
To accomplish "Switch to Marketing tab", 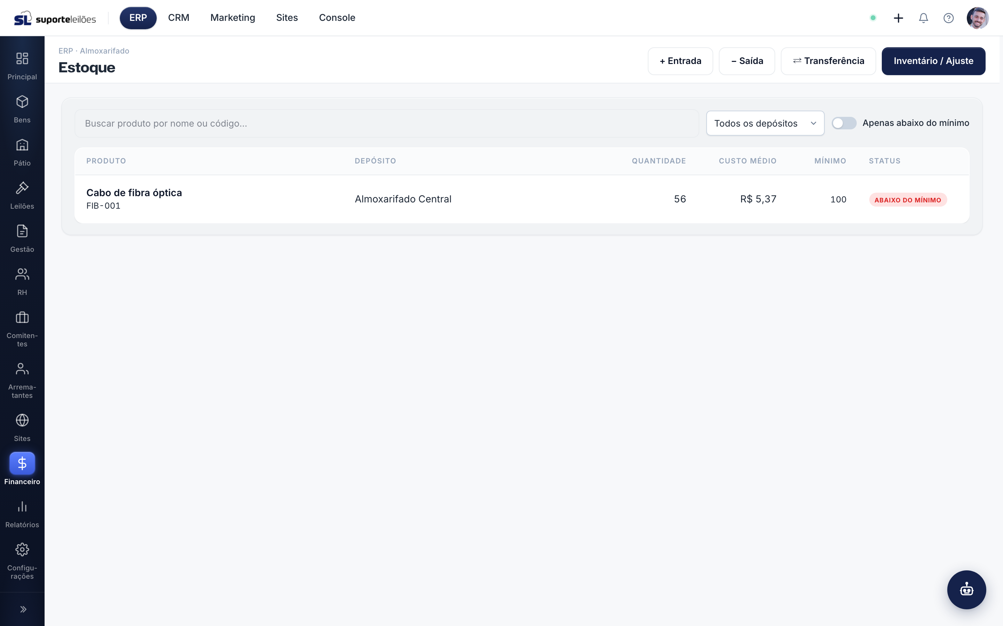I will (x=233, y=18).
